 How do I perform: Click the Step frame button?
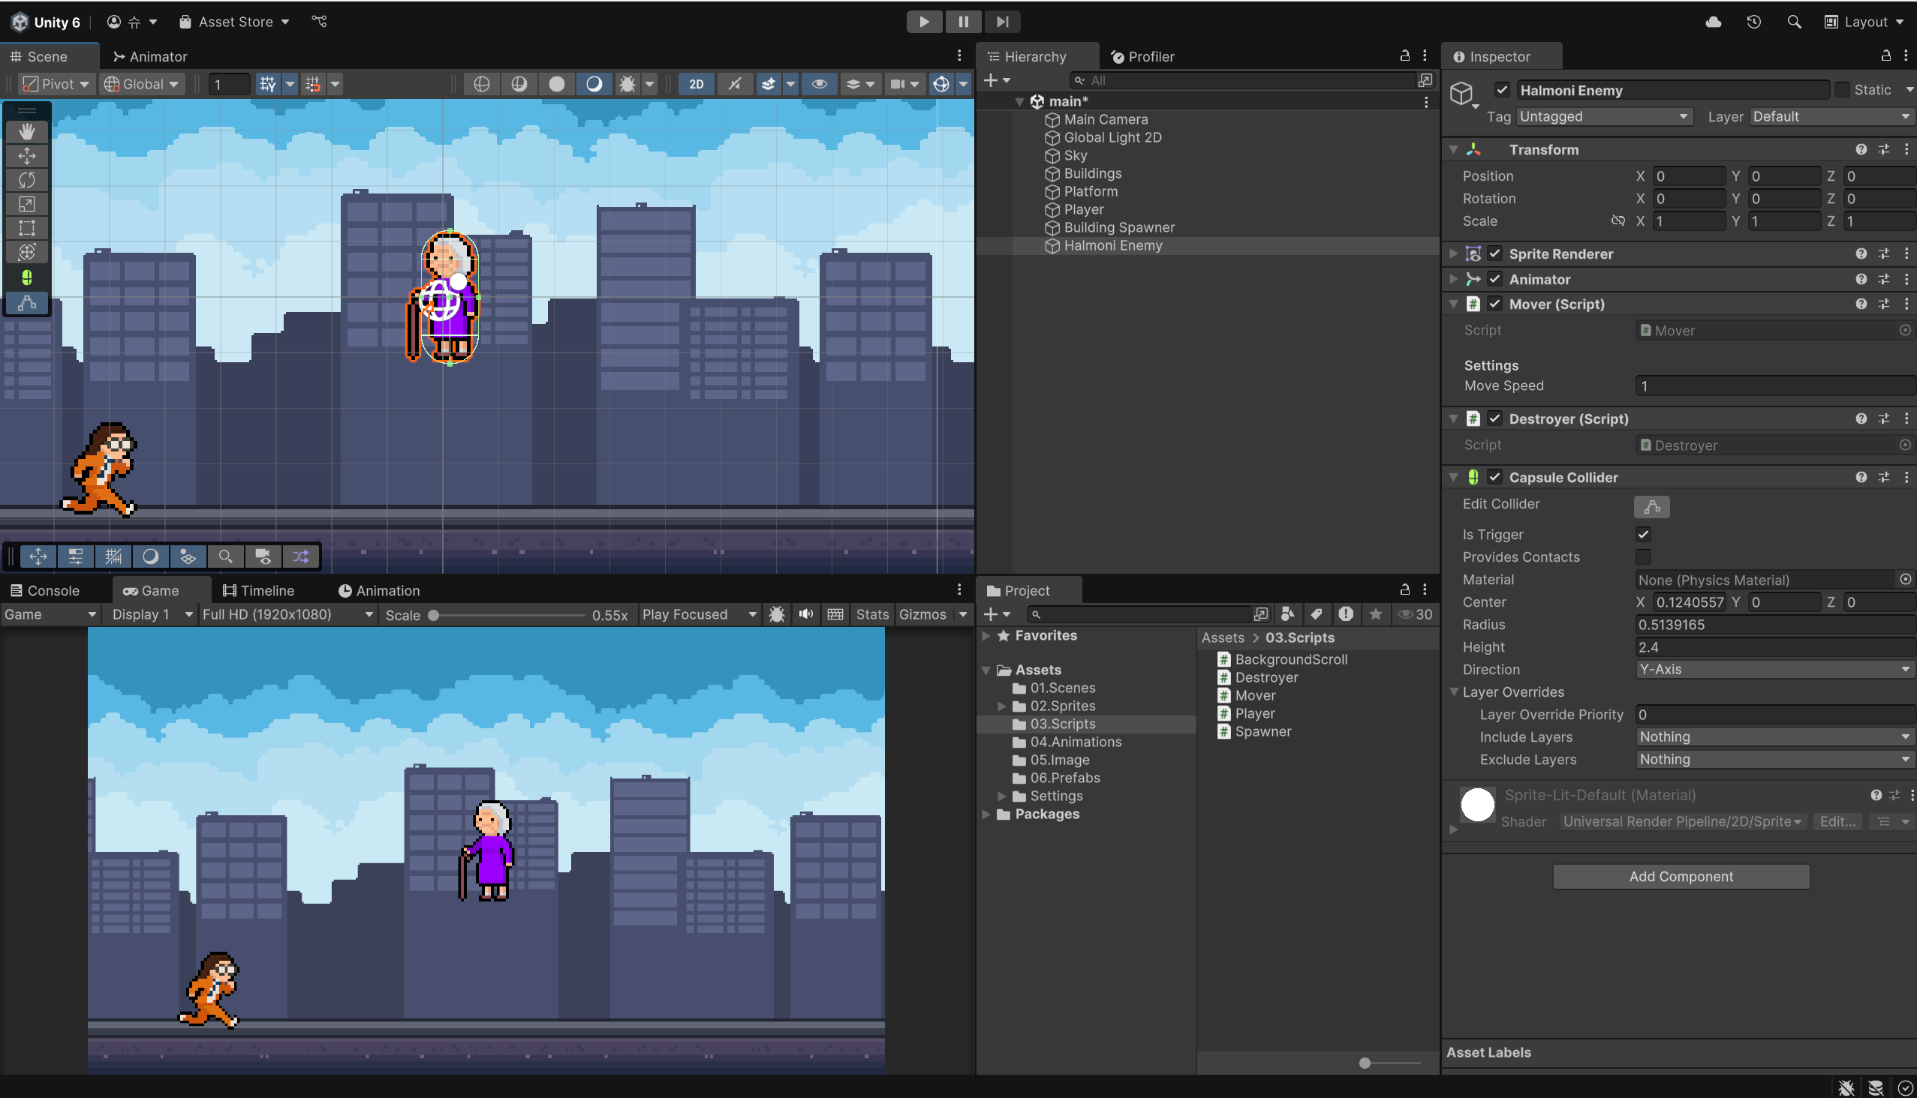click(1001, 22)
